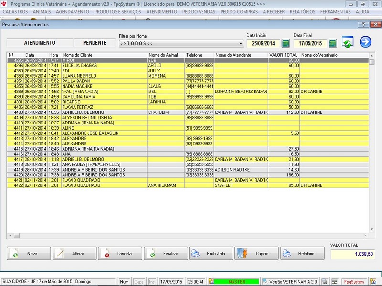Click attendant ADILSON RADTKE cell
This screenshot has height=286, width=382.
pos(241,170)
